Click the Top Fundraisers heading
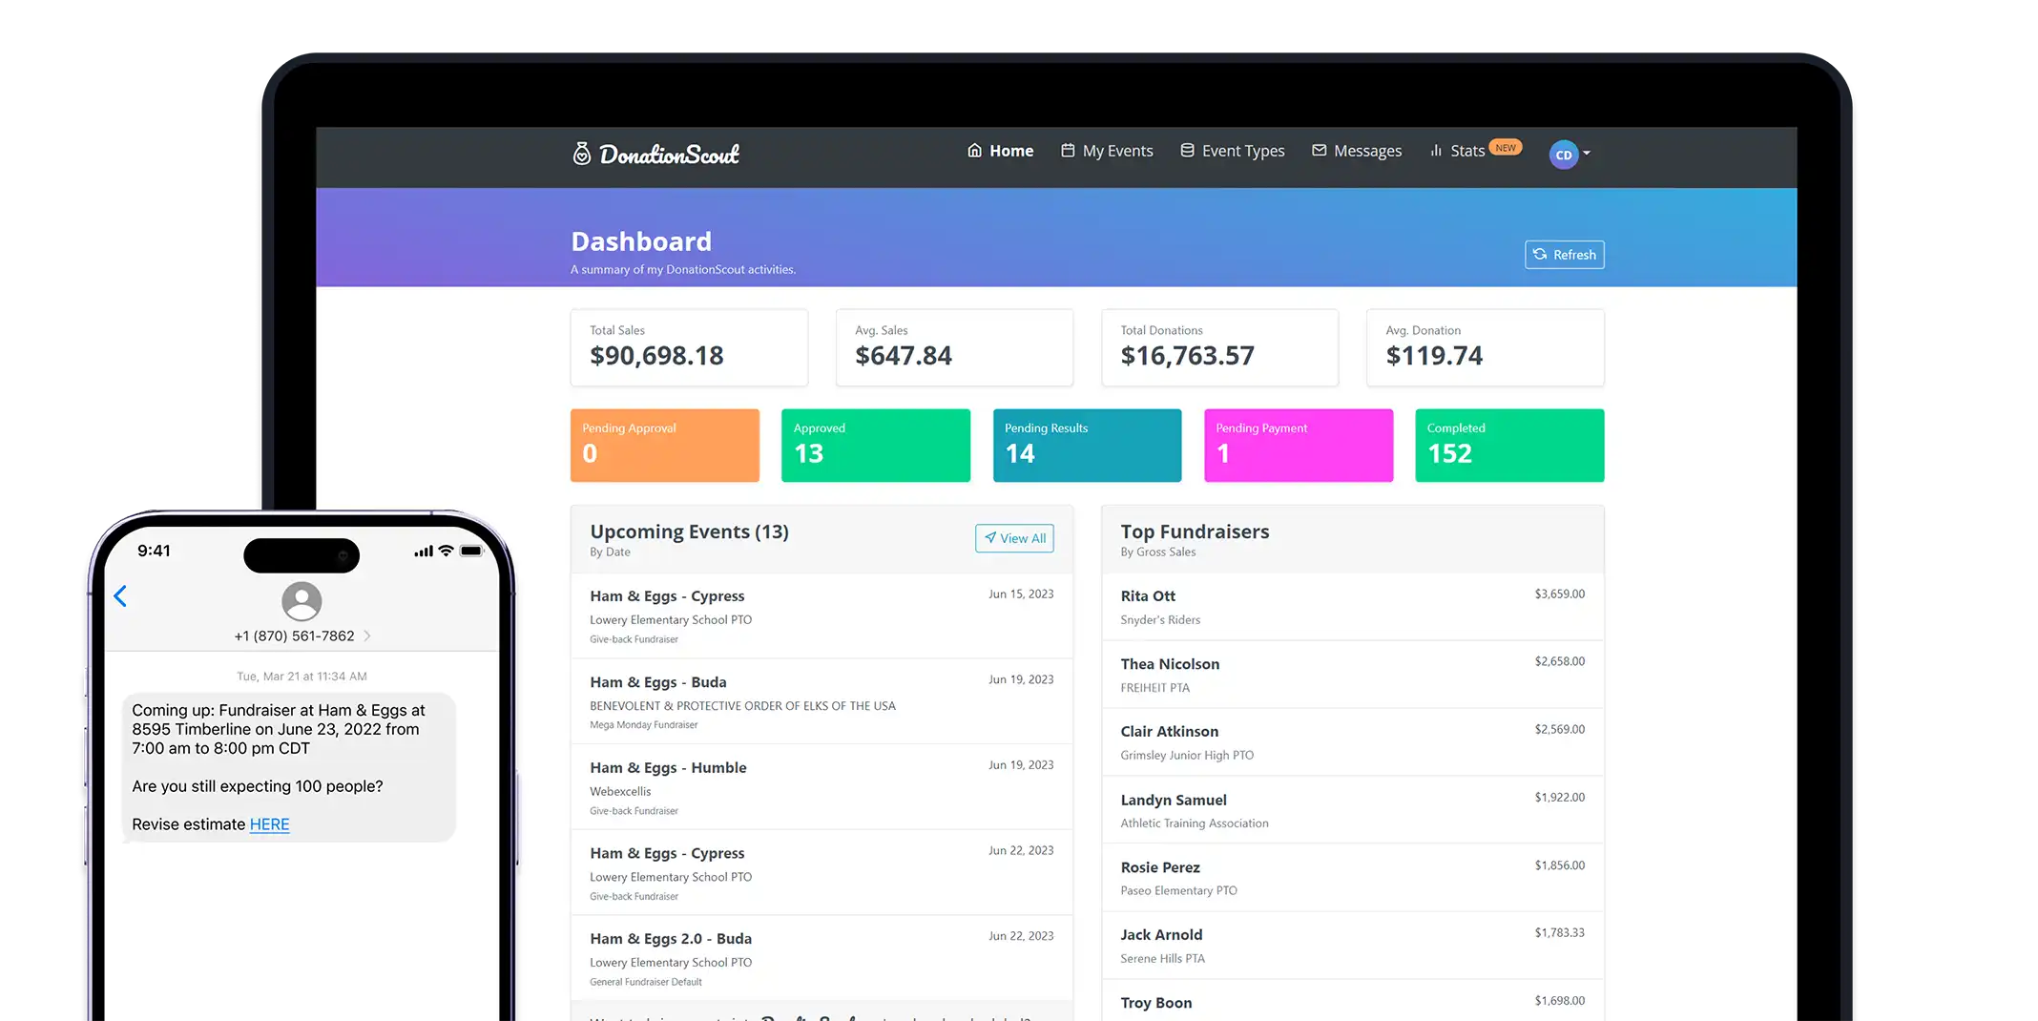This screenshot has height=1021, width=2038. (x=1195, y=531)
